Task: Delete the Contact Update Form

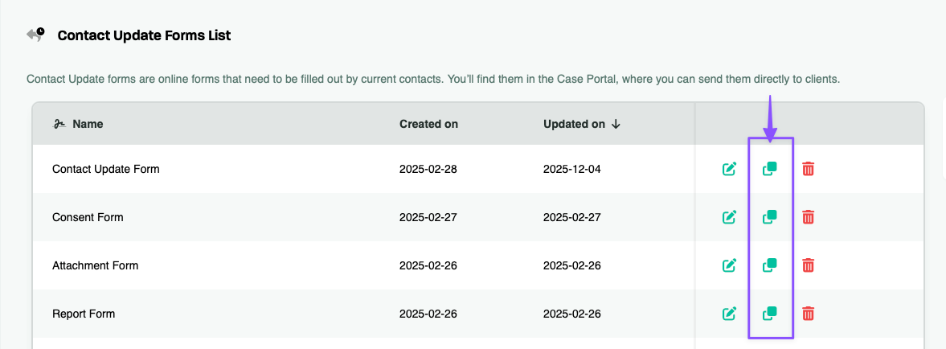Action: [x=809, y=169]
